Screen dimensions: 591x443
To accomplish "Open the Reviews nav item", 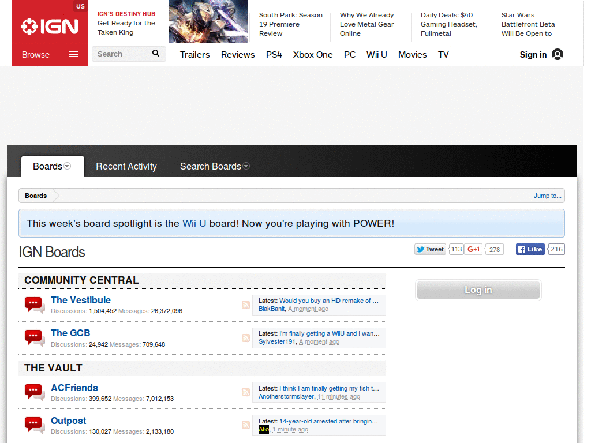I will [238, 55].
